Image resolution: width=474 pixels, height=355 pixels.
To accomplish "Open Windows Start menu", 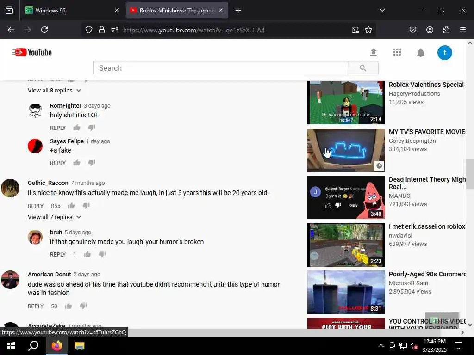I will click(11, 346).
